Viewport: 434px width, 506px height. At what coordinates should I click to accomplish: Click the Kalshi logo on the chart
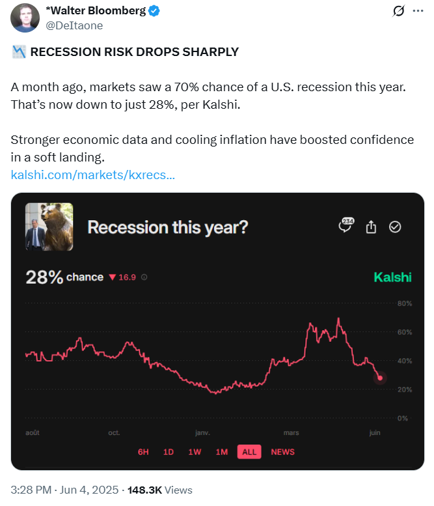point(392,277)
